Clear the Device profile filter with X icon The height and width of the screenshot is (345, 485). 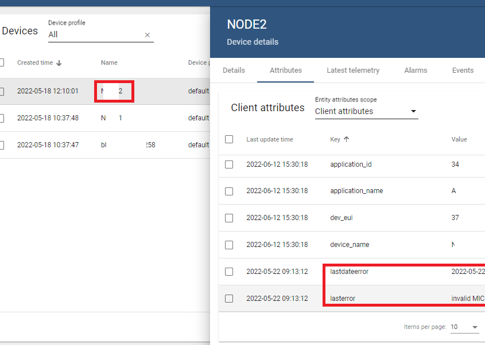tap(148, 35)
